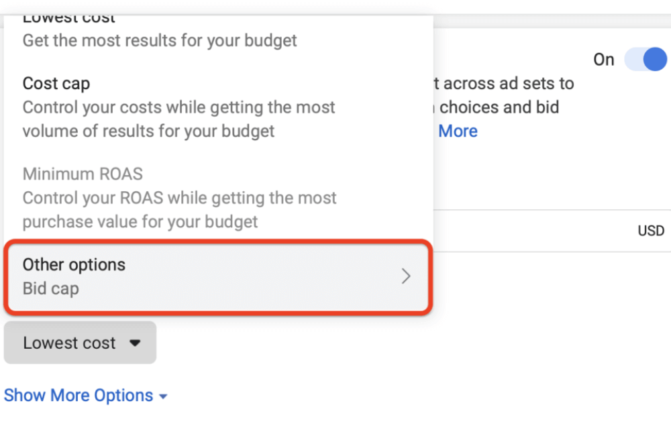671x436 pixels.
Task: Open the blue More link
Action: pos(458,131)
